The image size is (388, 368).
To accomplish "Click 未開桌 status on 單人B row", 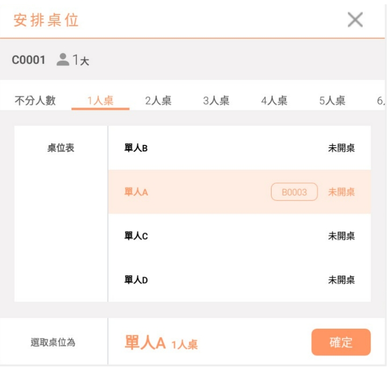I will click(x=341, y=148).
